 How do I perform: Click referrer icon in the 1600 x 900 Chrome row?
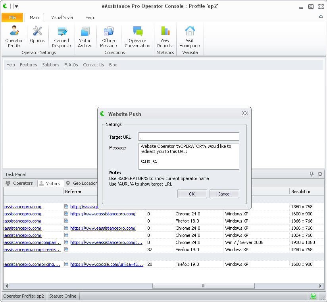click(66, 213)
